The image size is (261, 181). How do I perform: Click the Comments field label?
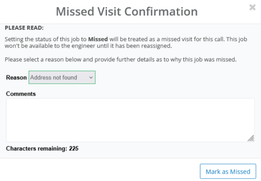pyautogui.click(x=21, y=94)
